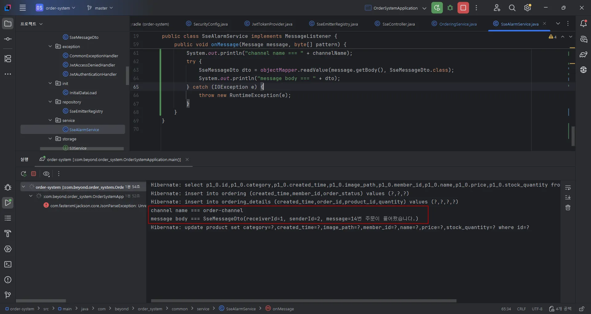This screenshot has height=314, width=591.
Task: Collapse the init folder
Action: pos(50,83)
